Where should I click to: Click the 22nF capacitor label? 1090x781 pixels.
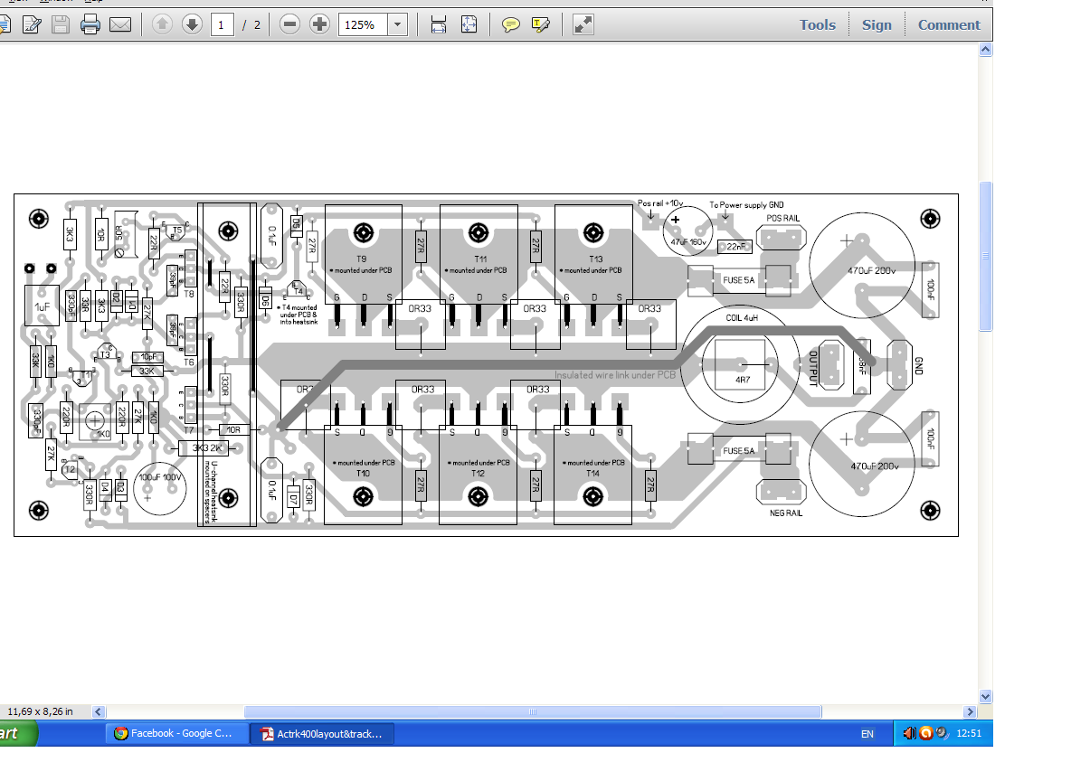736,246
